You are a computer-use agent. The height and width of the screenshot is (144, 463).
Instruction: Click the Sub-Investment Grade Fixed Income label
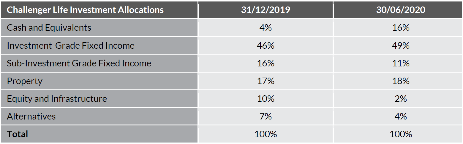(79, 63)
